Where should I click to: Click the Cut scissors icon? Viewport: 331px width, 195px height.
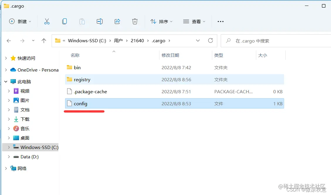[x=47, y=21]
